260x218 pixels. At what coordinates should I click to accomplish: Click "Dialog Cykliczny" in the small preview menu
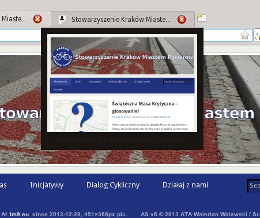click(118, 81)
